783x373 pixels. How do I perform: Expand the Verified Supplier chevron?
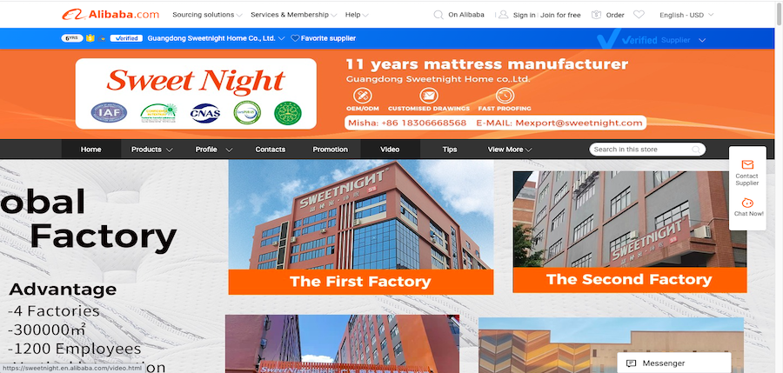click(x=702, y=40)
